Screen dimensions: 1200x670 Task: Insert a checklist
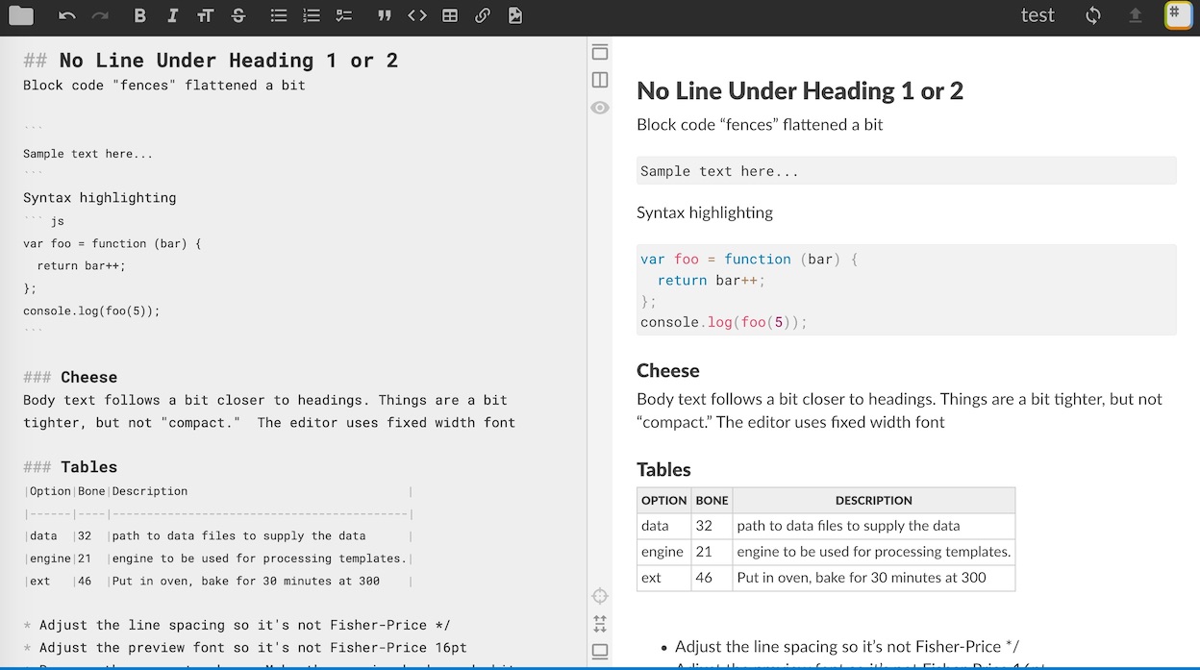(x=344, y=15)
